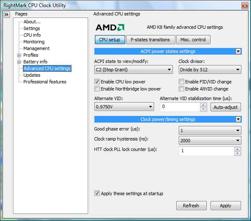Collapse the Pages sidebar with the double-arrow icon
The image size is (251, 221).
(7, 15)
